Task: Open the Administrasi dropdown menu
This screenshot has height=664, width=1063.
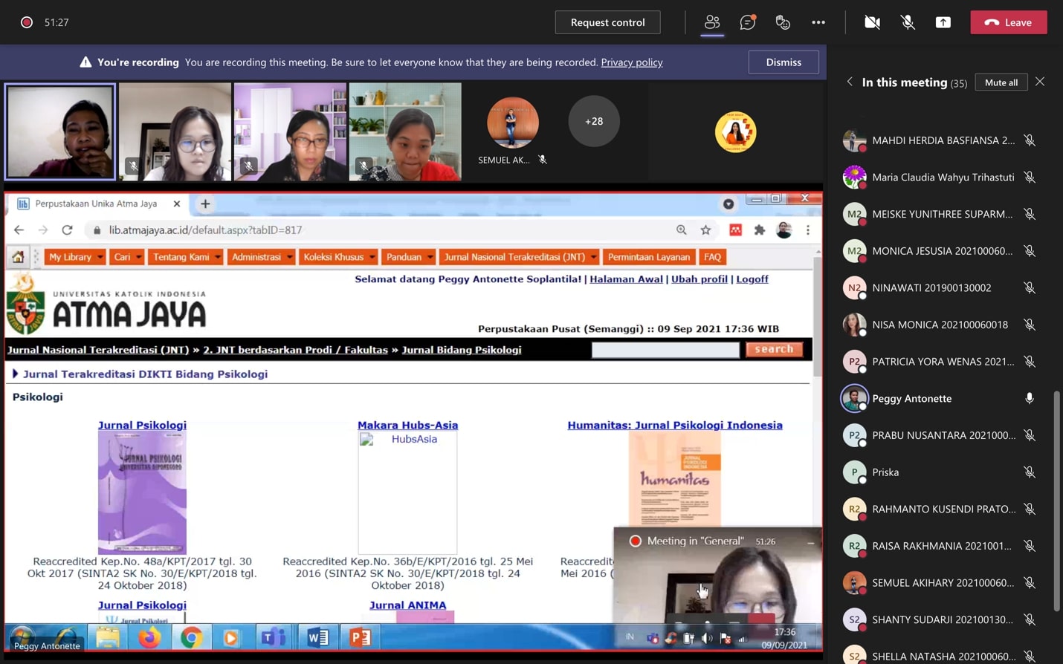Action: 262,257
